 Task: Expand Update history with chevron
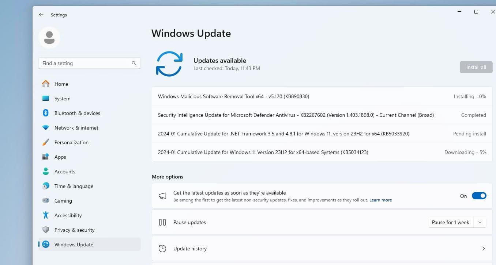(484, 249)
